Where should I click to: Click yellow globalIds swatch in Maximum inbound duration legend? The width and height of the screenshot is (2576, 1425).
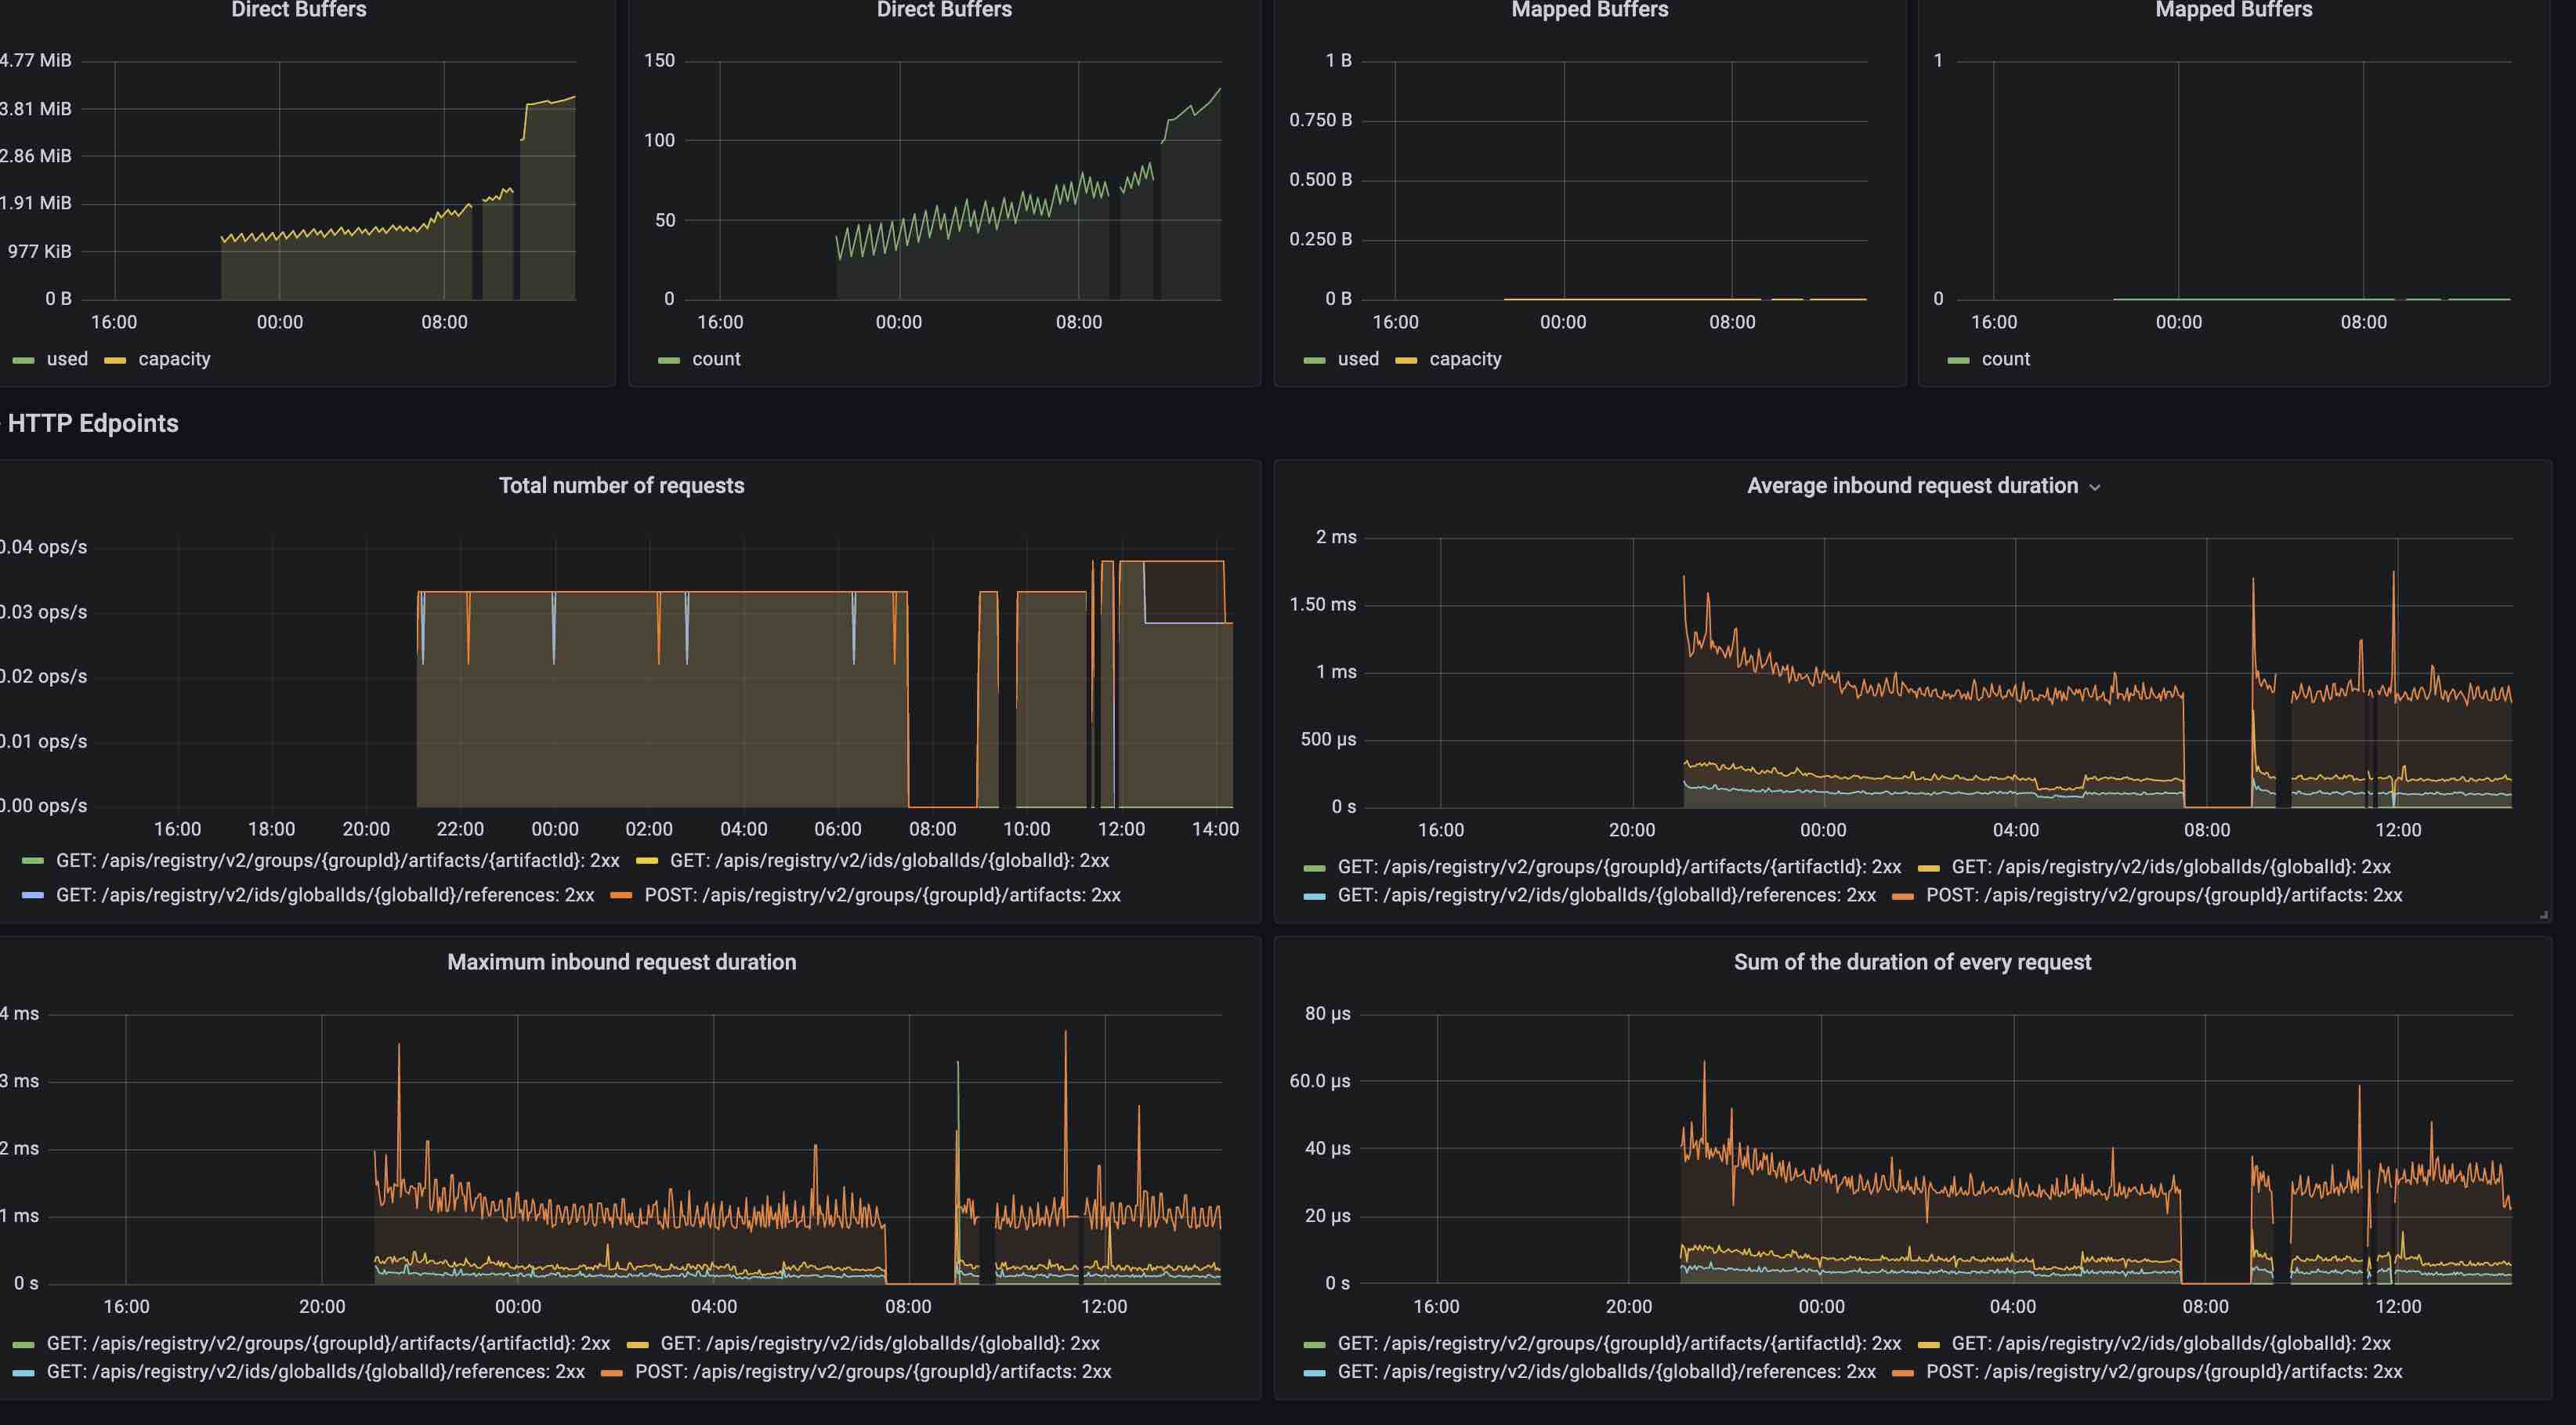click(x=637, y=1344)
